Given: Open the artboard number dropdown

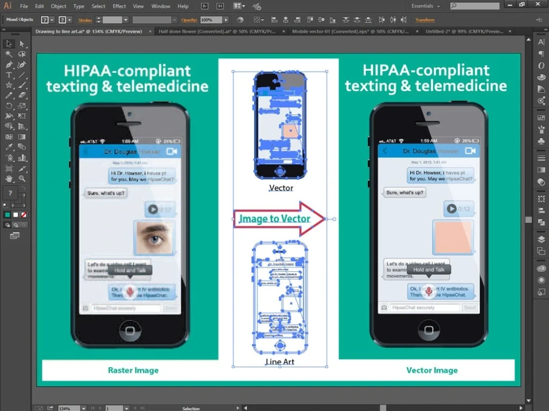Looking at the screenshot, I should coord(126,408).
